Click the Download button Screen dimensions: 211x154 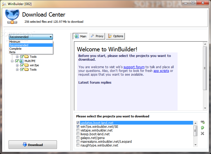pyautogui.click(x=33, y=145)
